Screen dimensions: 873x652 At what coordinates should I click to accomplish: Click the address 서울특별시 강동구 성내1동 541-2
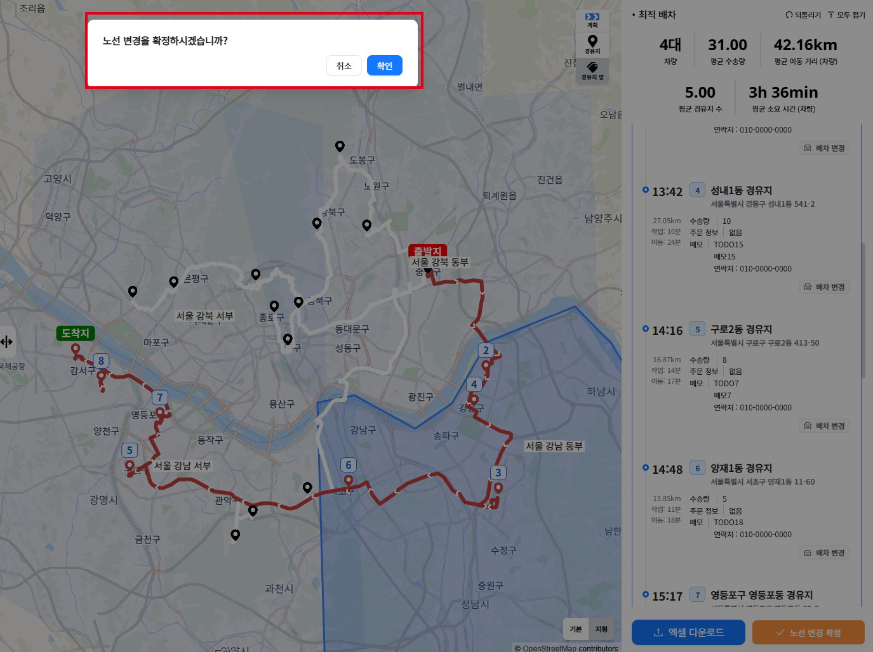click(x=763, y=204)
